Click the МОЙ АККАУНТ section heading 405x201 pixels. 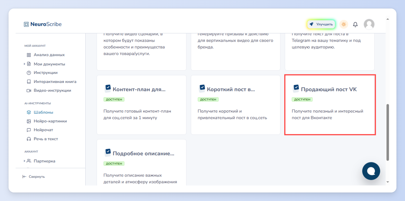pos(35,46)
